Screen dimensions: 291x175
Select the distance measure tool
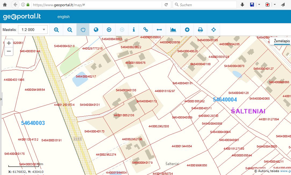click(x=159, y=30)
